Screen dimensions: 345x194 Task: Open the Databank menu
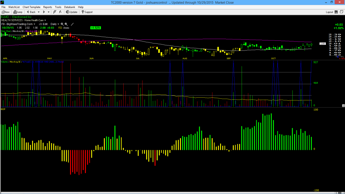(69, 7)
